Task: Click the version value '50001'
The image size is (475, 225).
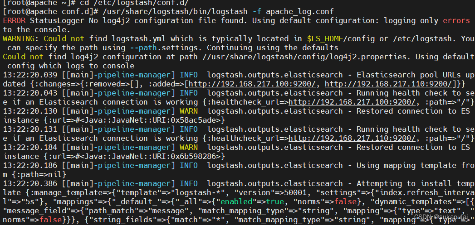Action: click(295, 193)
